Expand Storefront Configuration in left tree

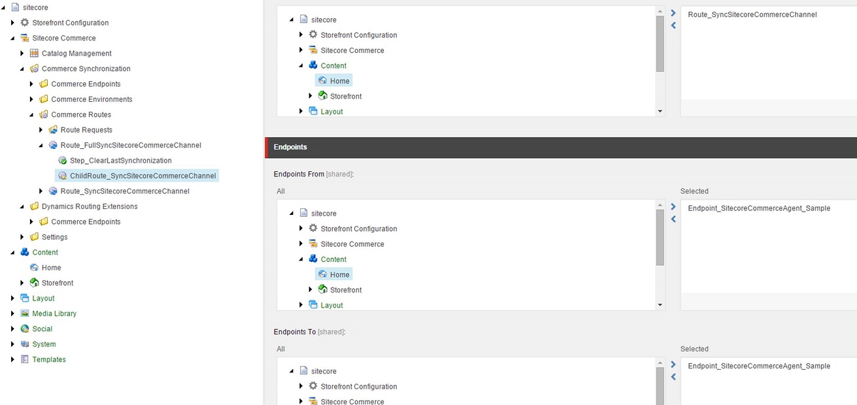(x=12, y=23)
